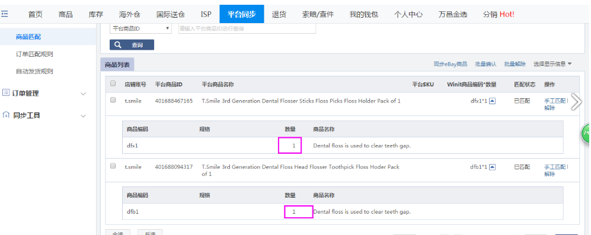Click the sync tools house icon

6,115
